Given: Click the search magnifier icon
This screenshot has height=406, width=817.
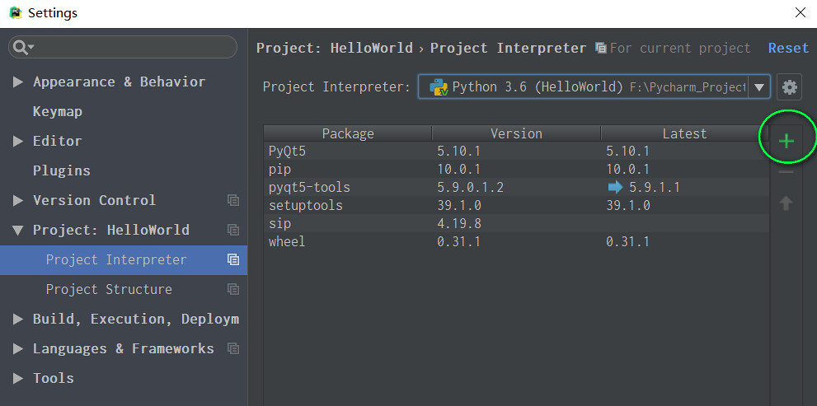Looking at the screenshot, I should click(x=20, y=48).
